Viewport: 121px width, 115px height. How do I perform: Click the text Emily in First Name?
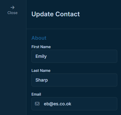click(x=41, y=57)
